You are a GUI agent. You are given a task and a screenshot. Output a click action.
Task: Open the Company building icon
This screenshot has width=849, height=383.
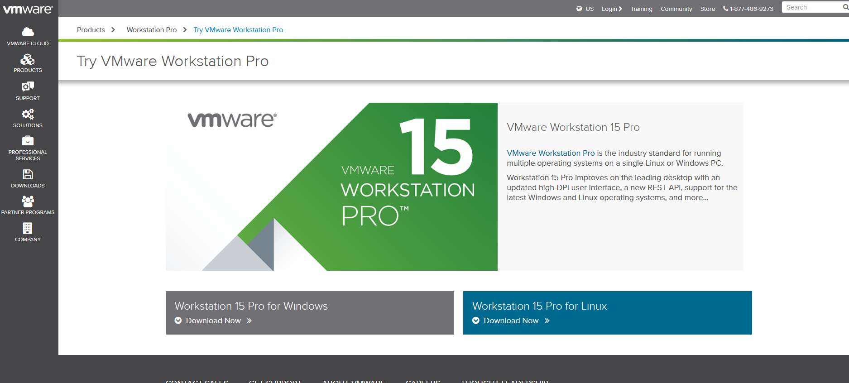(x=28, y=228)
